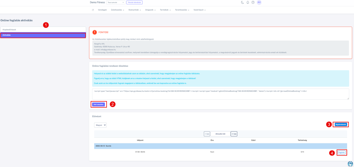Screen dimensions: 354x167
Task: Click the Előnézet section heading
Action: 97,116
